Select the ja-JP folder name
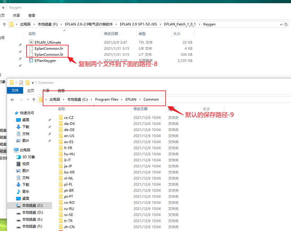 coord(68,166)
